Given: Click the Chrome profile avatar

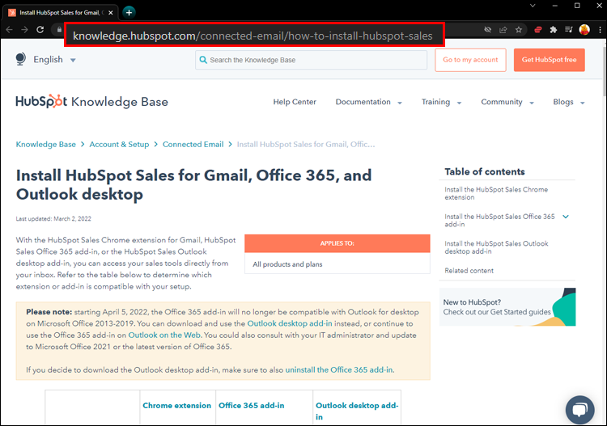Looking at the screenshot, I should click(584, 30).
